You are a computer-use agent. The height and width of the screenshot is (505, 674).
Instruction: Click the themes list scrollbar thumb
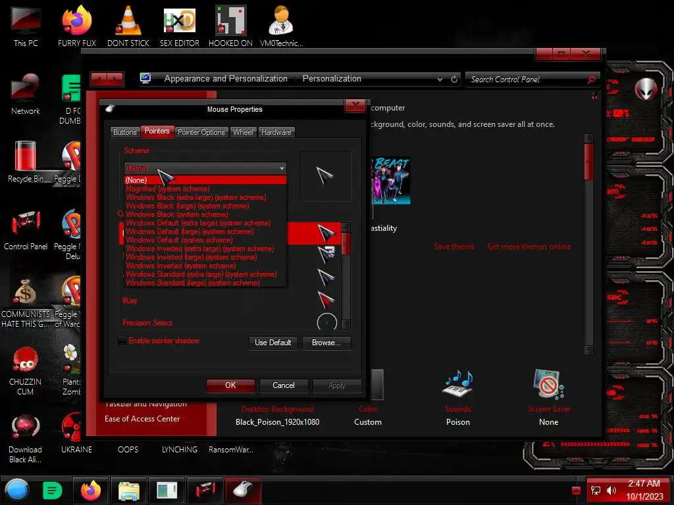[589, 162]
